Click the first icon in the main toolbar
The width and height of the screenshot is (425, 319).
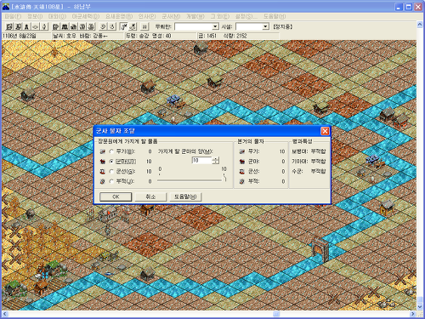tap(9, 26)
